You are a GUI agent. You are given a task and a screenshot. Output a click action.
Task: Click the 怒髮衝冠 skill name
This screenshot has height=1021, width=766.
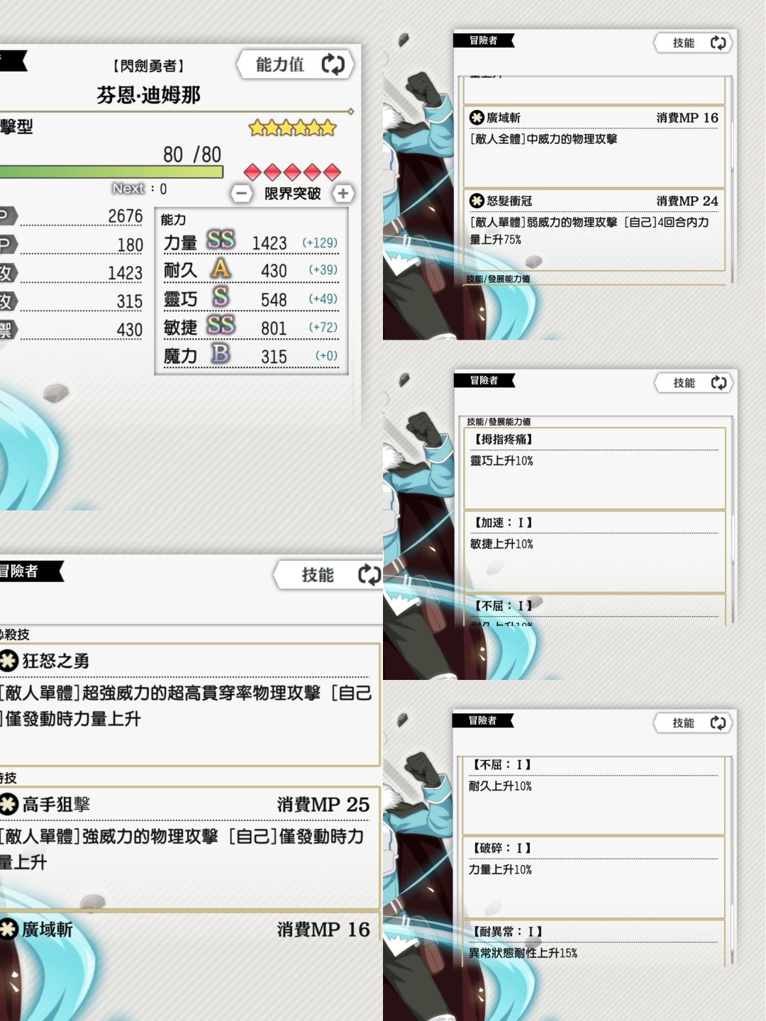(509, 201)
